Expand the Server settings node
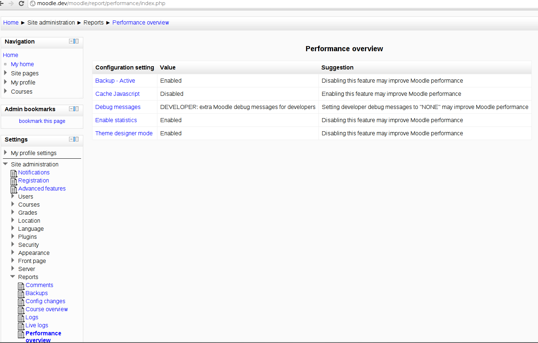538x343 pixels. pos(13,268)
